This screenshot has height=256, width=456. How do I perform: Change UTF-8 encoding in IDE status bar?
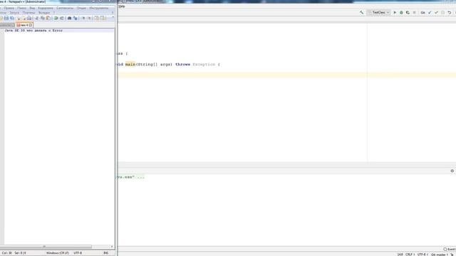click(423, 255)
